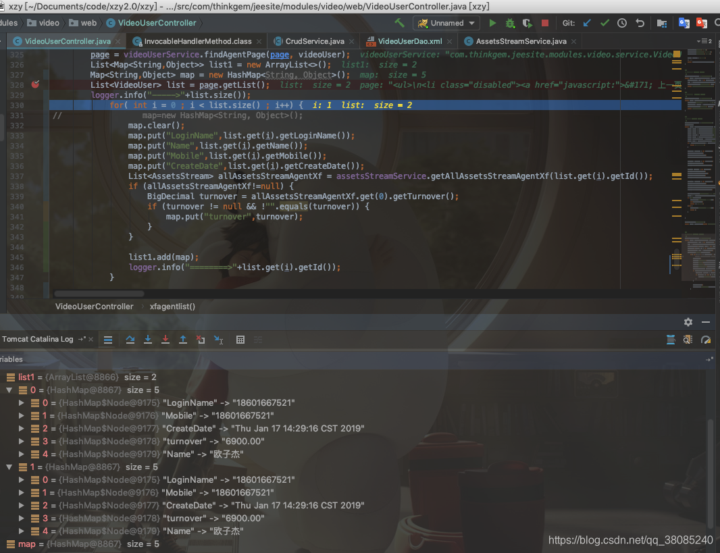
Task: Click the Git update project arrow
Action: [x=587, y=23]
